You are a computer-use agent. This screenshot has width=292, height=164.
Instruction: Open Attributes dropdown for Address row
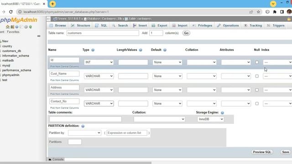point(236,90)
